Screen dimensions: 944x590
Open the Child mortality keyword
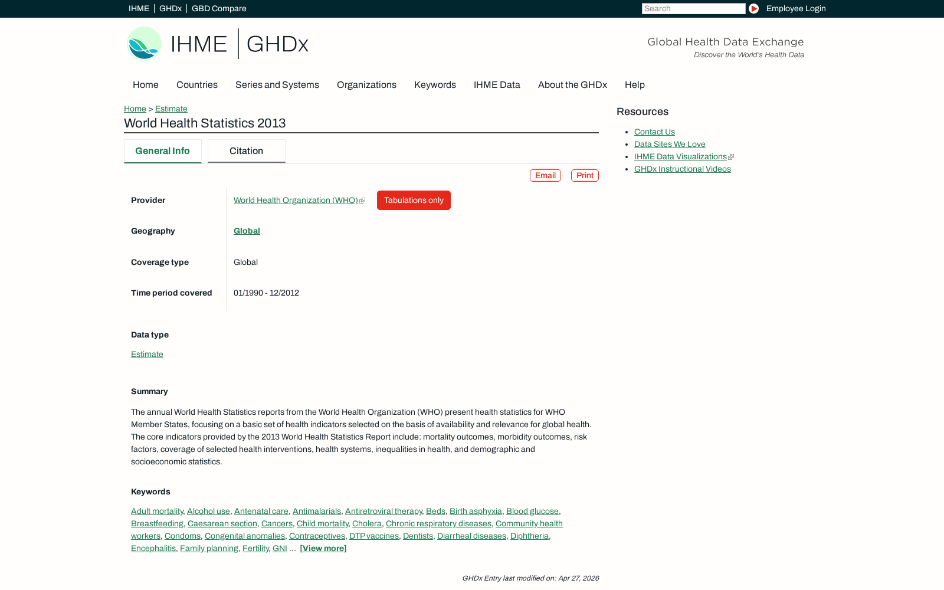[323, 524]
